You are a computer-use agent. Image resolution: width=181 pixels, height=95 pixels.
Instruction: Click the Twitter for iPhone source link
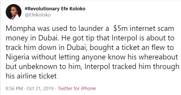pyautogui.click(x=77, y=89)
